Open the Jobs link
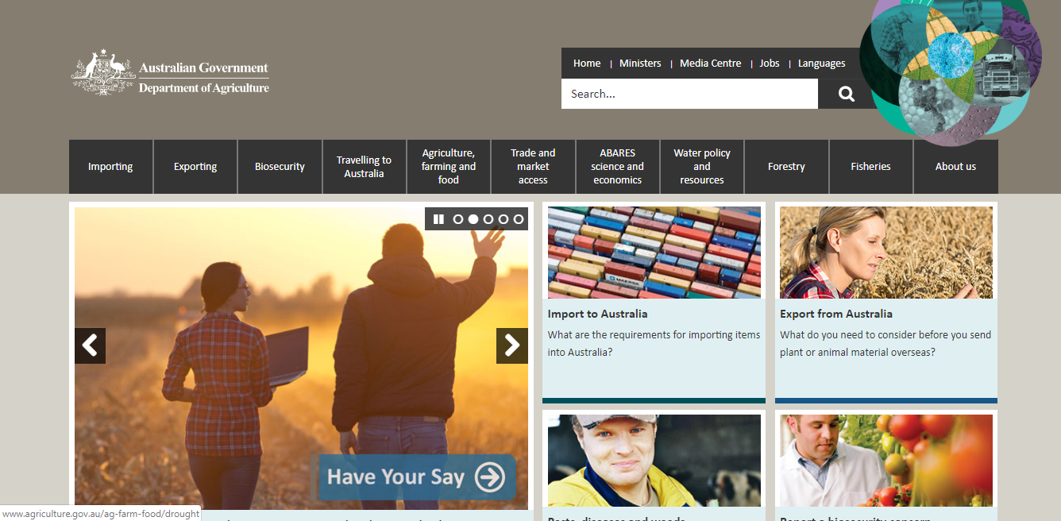This screenshot has width=1061, height=521. [770, 64]
